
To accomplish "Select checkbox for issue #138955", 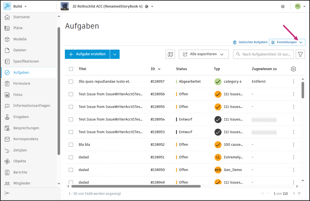I will 71,107.
